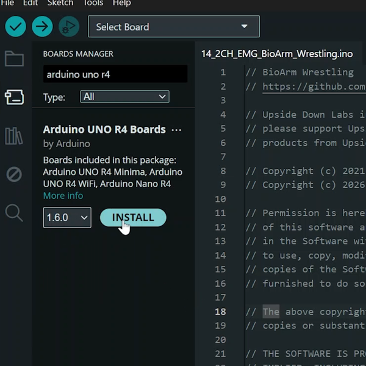Click the INSTALL button

tap(133, 218)
